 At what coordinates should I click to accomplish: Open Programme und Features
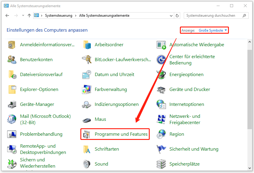pos(114,134)
